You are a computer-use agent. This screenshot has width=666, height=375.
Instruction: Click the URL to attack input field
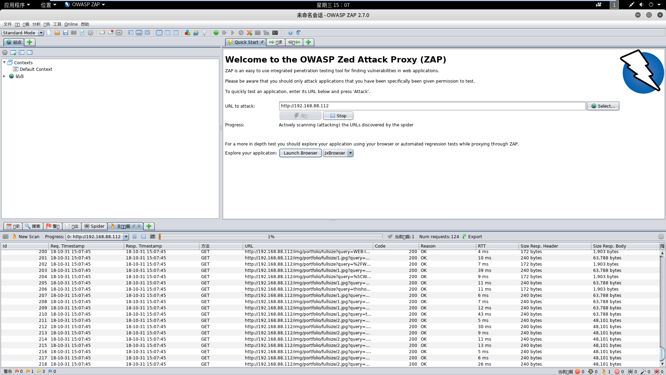click(x=432, y=106)
